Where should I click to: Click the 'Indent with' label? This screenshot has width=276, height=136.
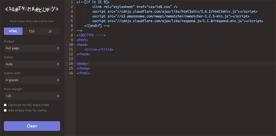point(12,73)
